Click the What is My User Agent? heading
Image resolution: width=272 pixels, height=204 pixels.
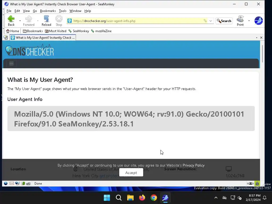point(40,80)
